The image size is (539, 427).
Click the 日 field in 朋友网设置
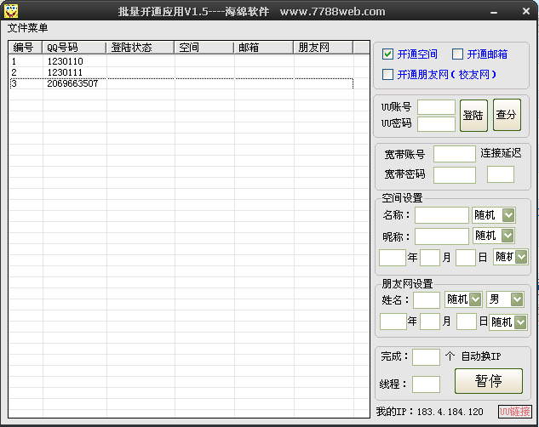[466, 322]
